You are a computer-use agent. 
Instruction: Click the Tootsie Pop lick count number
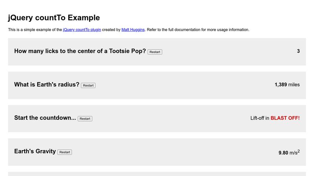point(298,51)
